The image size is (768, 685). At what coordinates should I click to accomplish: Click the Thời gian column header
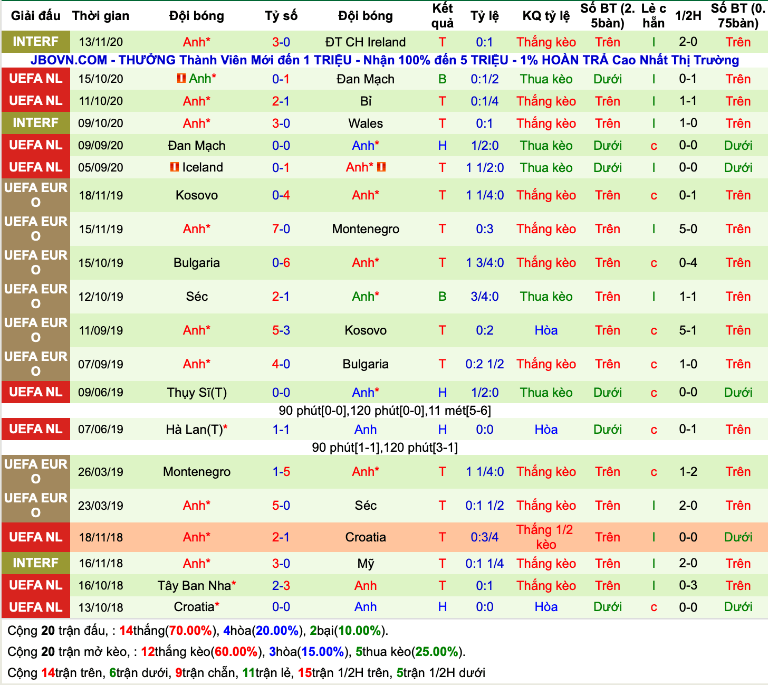coord(101,16)
